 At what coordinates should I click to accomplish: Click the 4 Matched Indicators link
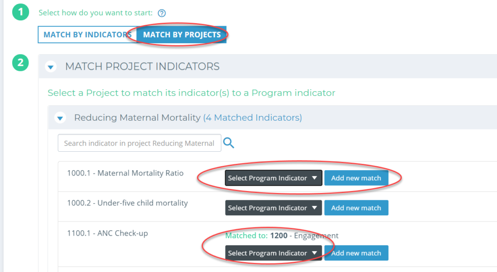(x=252, y=117)
